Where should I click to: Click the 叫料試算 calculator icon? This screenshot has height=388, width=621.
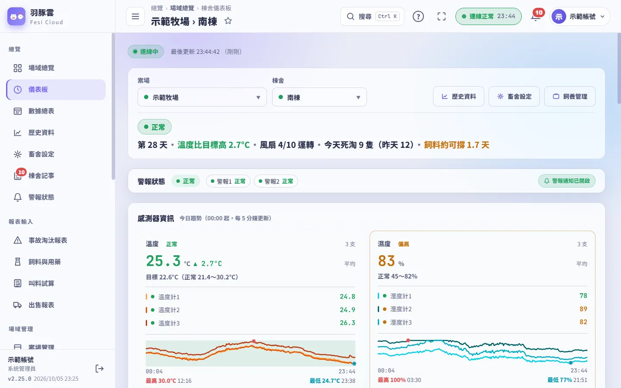pos(18,283)
